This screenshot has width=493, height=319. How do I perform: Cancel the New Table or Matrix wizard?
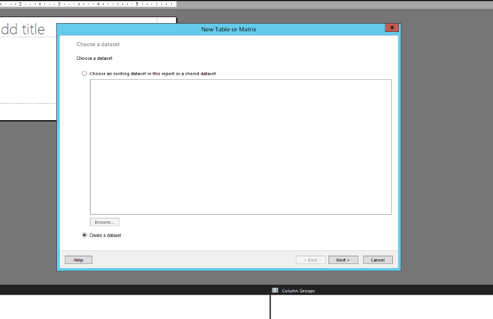378,260
